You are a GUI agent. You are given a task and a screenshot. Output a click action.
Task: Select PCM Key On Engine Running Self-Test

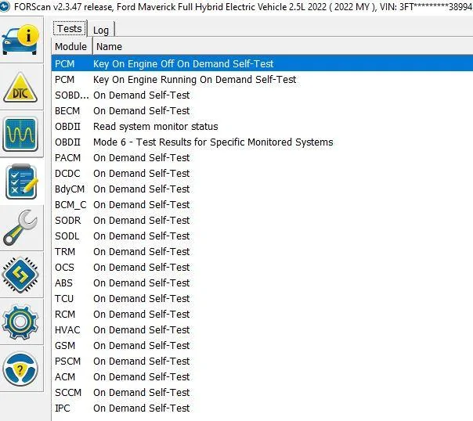[x=262, y=80]
